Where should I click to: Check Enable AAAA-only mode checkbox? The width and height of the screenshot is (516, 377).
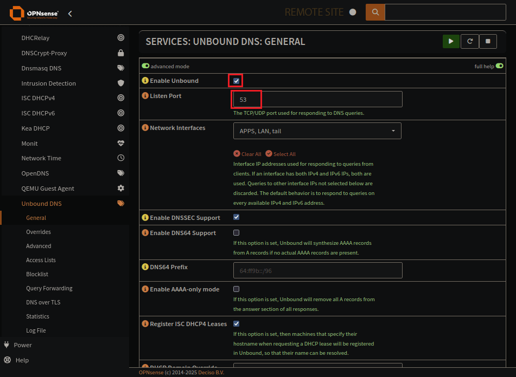click(x=236, y=289)
